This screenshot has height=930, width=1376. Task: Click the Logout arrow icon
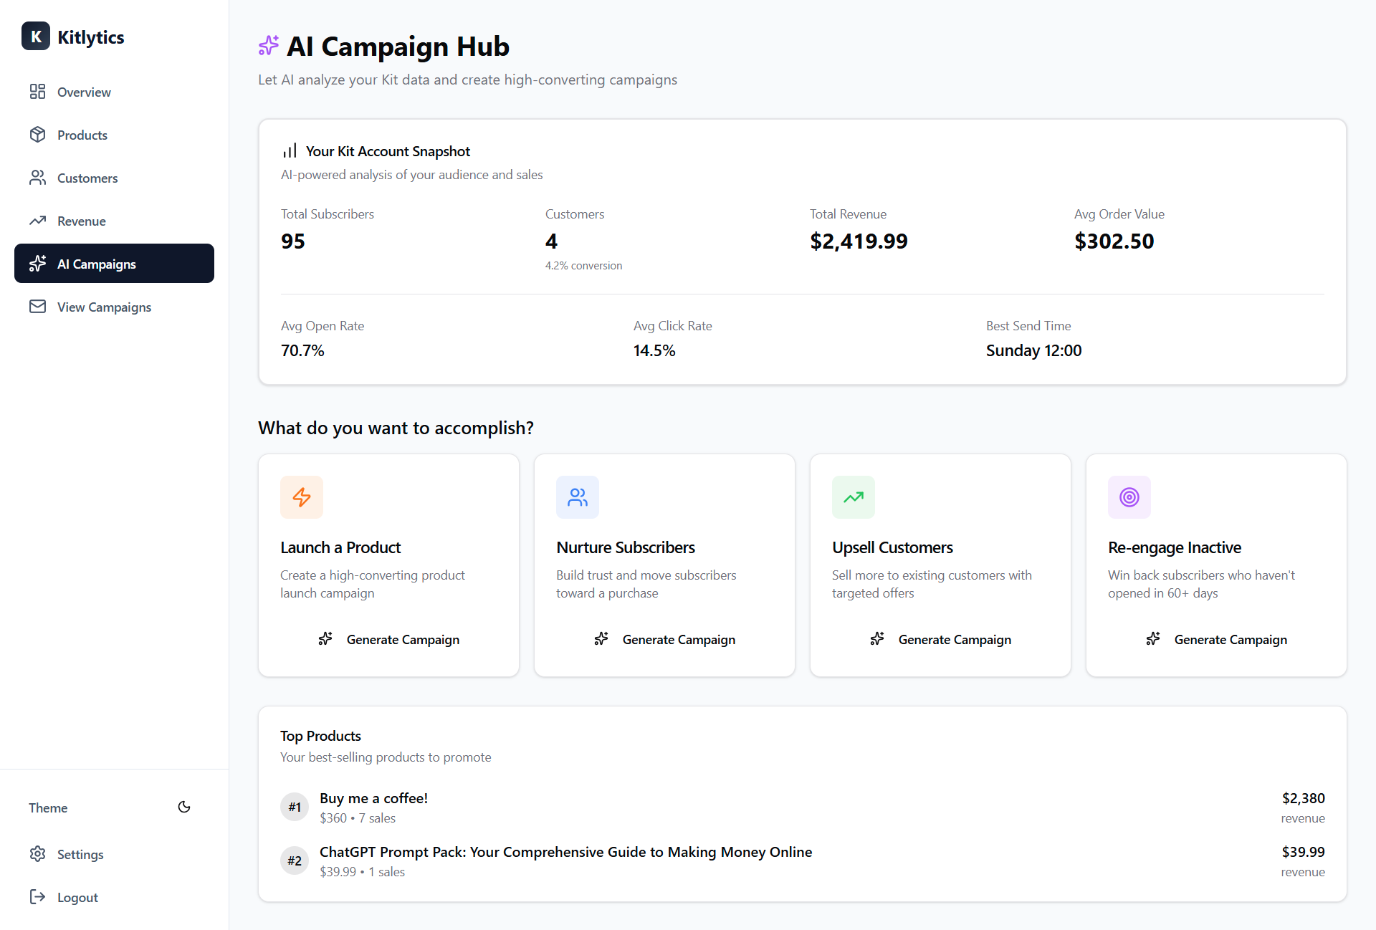(x=37, y=897)
